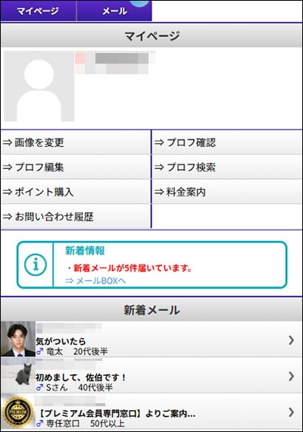
Task: Click the cat photo thumbnail of Sさん
Action: coord(18,375)
